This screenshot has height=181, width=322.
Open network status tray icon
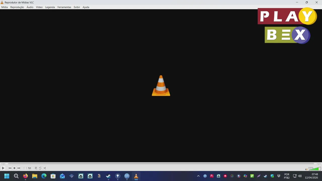pos(295,176)
